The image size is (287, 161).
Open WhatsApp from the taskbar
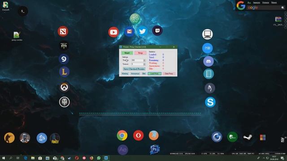[99, 158]
